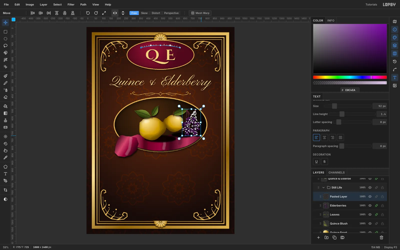Viewport: 400px width, 250px height.
Task: Select Free transform mode
Action: pyautogui.click(x=134, y=13)
